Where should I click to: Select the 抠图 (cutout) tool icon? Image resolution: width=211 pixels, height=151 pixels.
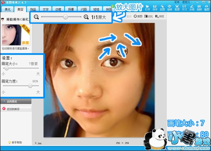[162, 8]
